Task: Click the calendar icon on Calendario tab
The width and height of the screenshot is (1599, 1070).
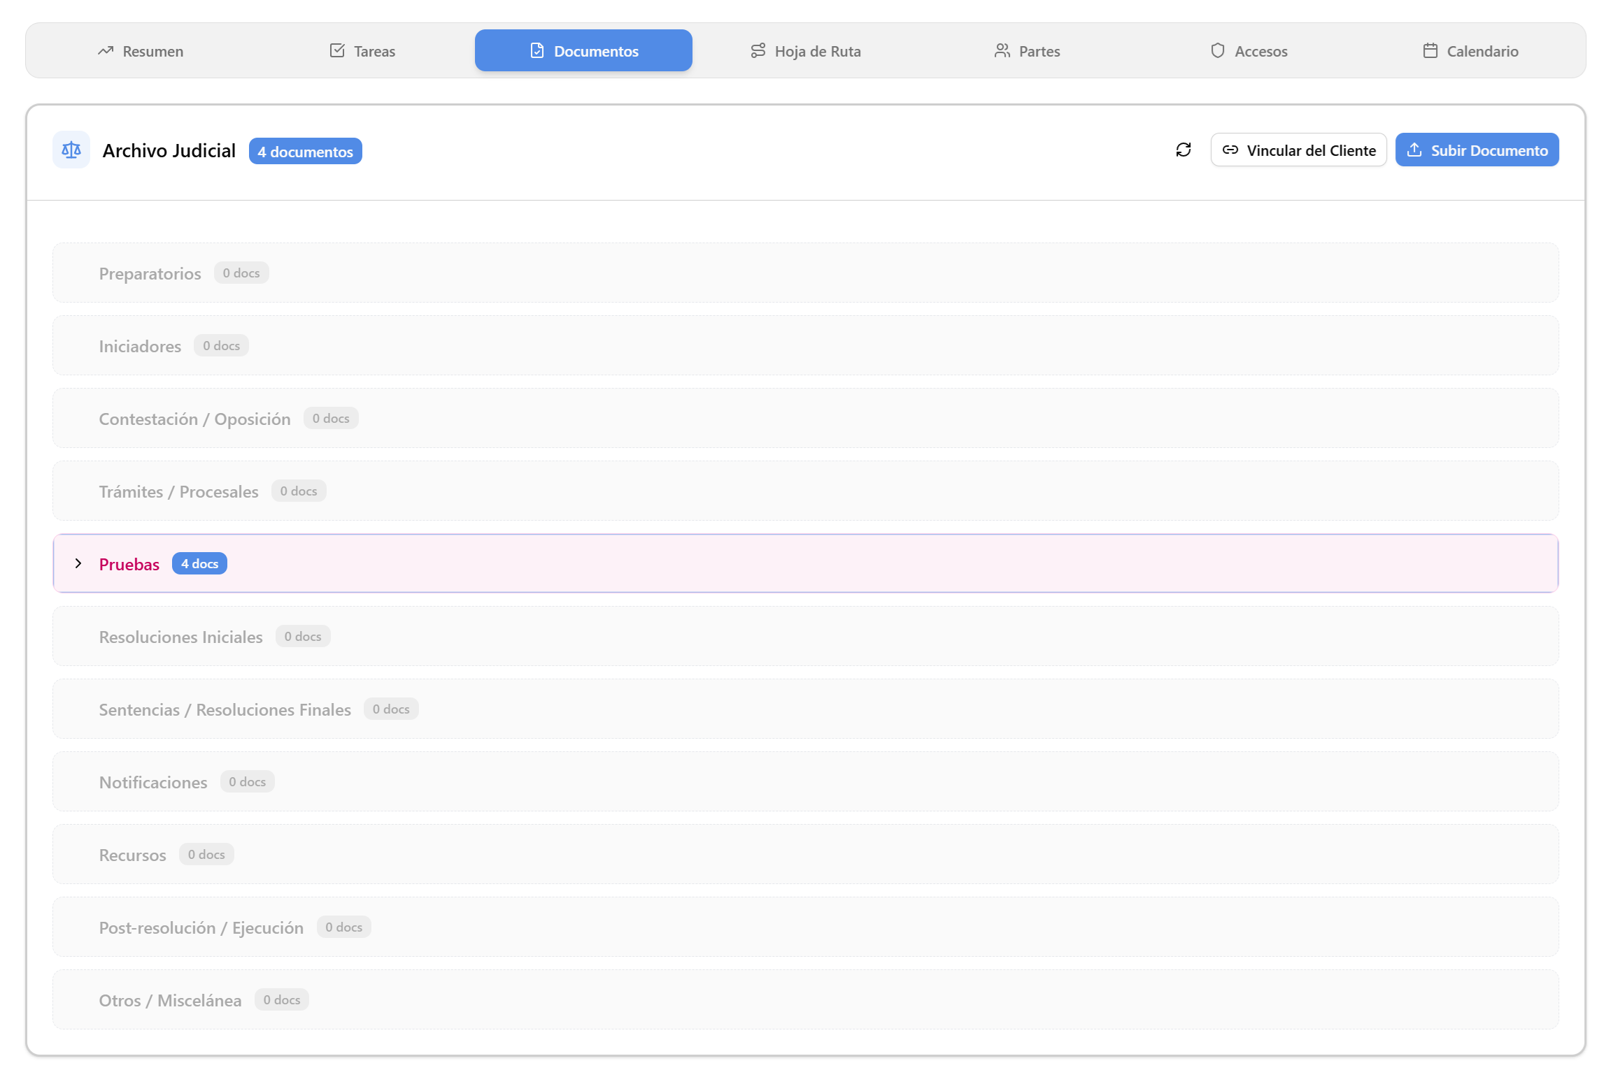Action: click(1430, 50)
